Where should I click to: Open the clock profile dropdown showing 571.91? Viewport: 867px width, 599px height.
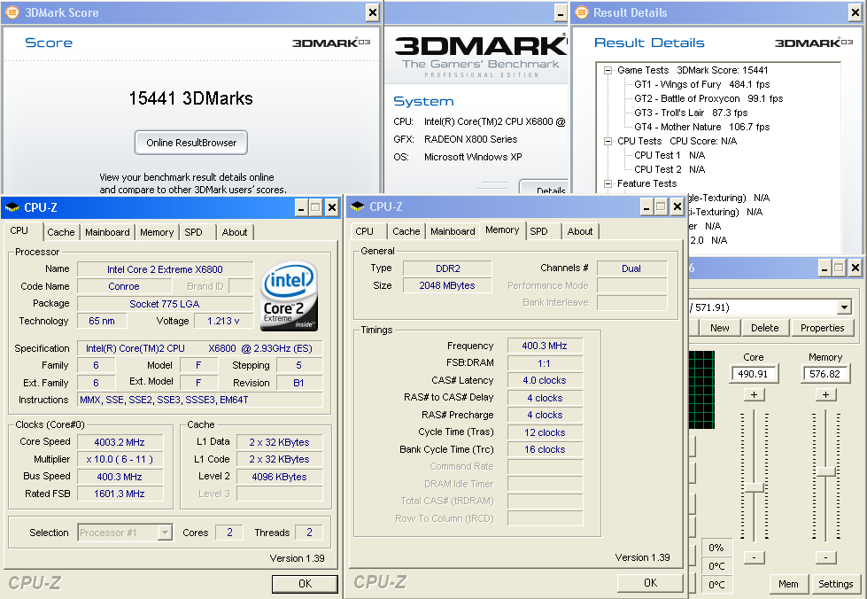(844, 307)
